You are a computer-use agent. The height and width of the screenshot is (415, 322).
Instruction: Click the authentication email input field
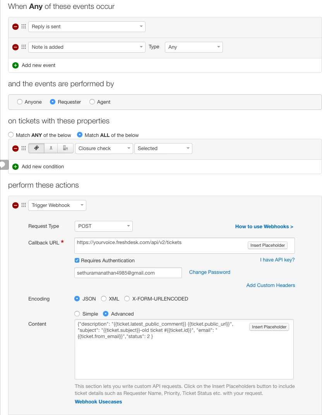128,273
